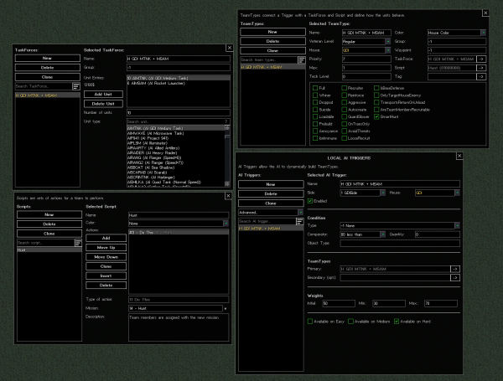Click the question mark in the unit search box
This screenshot has height=381, width=503.
click(226, 121)
